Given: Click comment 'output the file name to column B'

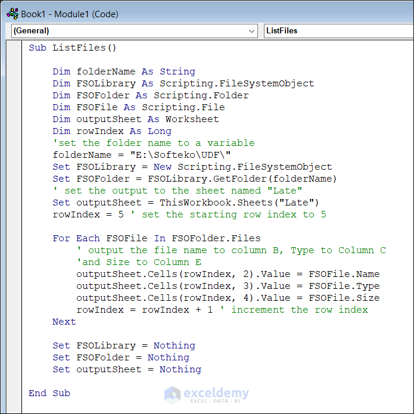Looking at the screenshot, I should coord(231,250).
